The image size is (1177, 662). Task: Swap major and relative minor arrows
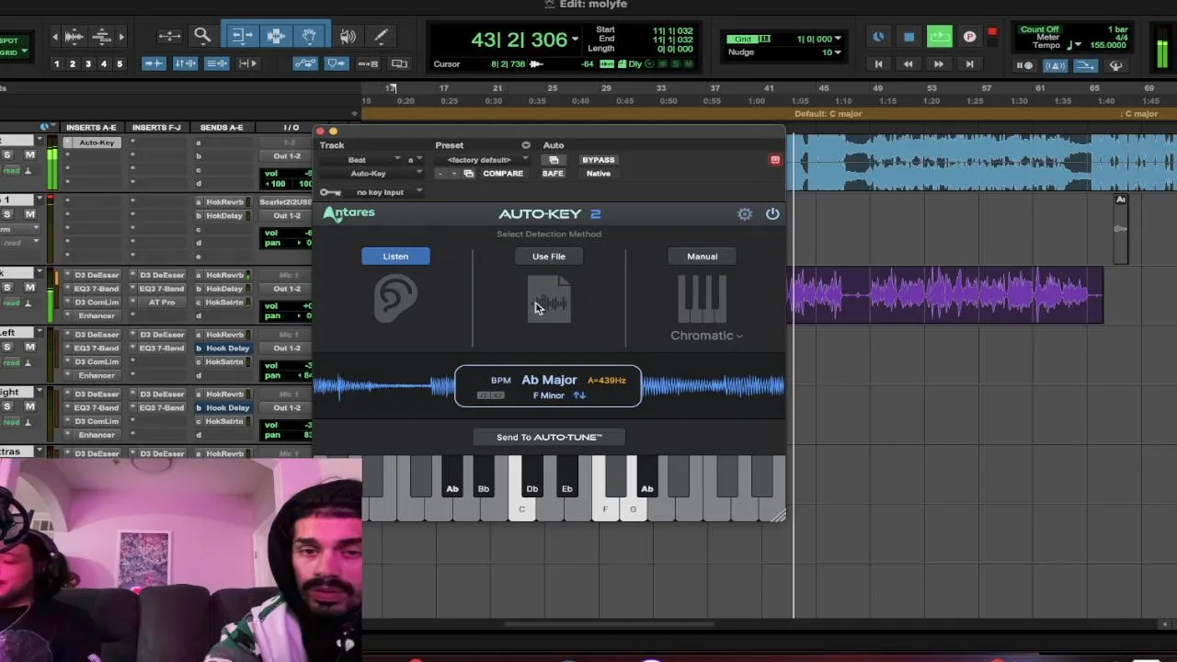coord(579,395)
